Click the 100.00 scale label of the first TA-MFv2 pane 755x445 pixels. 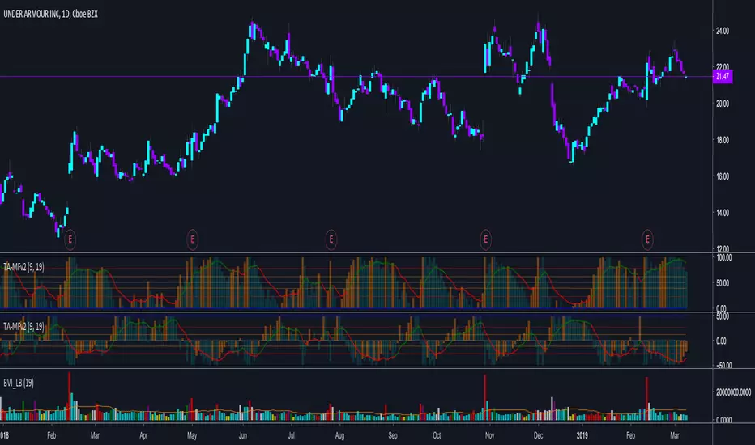pos(723,258)
